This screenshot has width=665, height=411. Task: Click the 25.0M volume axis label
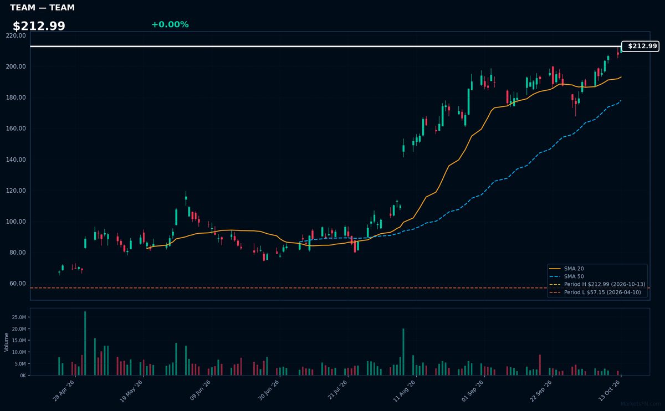(19, 317)
